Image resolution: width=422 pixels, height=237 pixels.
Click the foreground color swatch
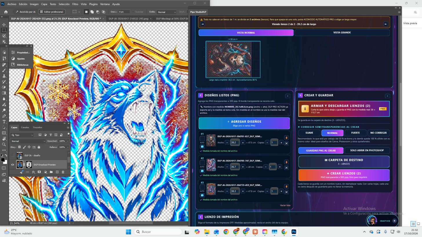click(3, 160)
